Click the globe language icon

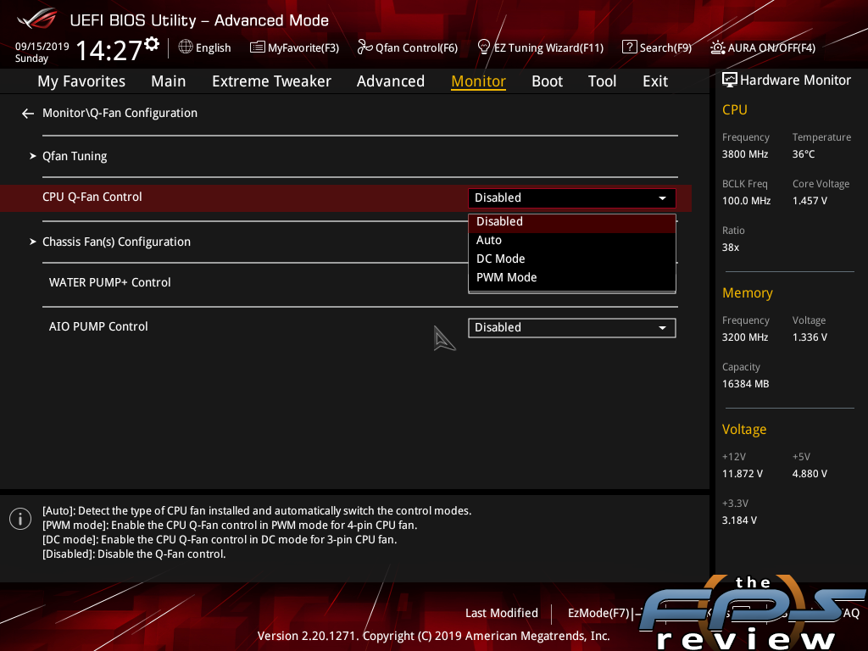click(186, 47)
